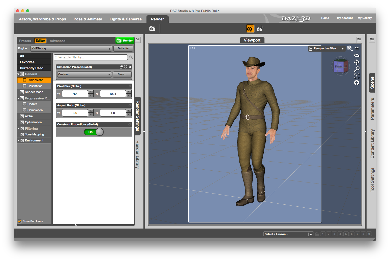
Task: Toggle Constrain Proportions switch off
Action: (x=94, y=132)
